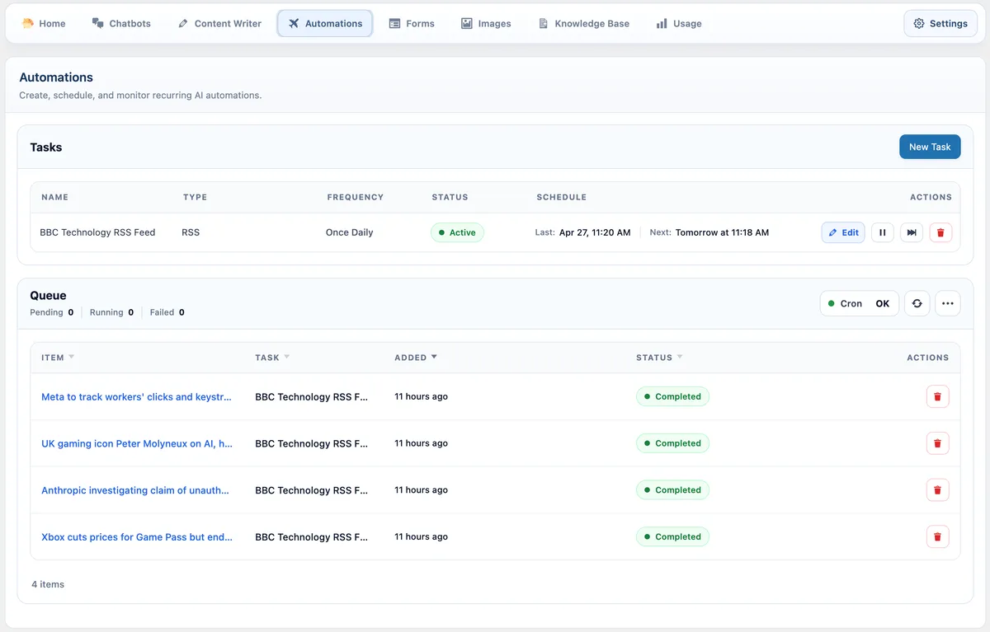990x632 pixels.
Task: Open Xbox cuts prices for Game Pass link
Action: [x=137, y=536]
